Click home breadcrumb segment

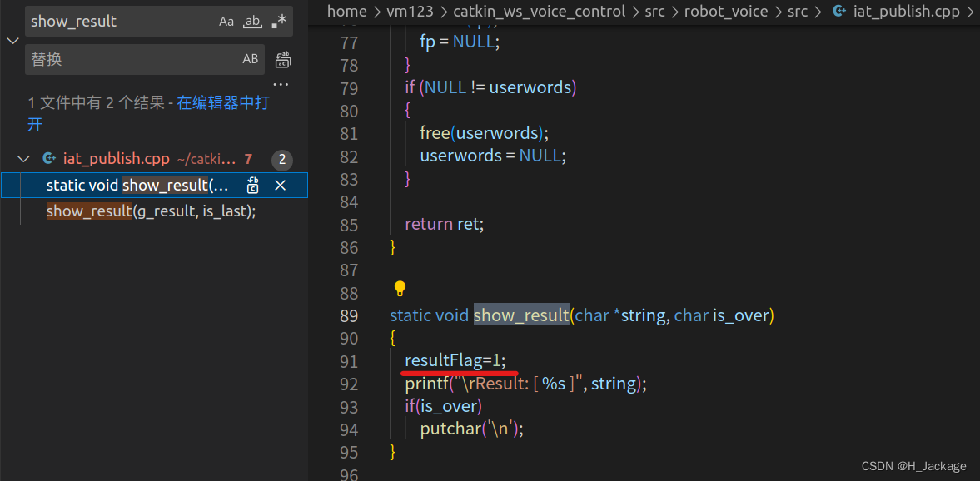pos(346,12)
